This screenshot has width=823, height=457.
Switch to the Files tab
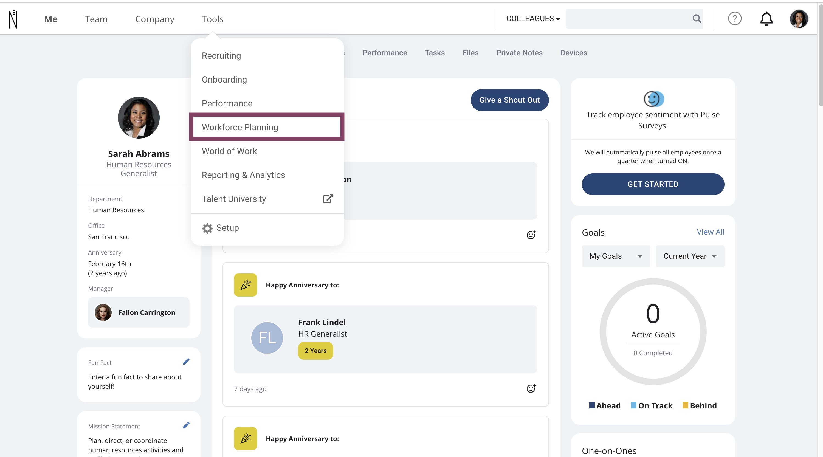tap(470, 53)
